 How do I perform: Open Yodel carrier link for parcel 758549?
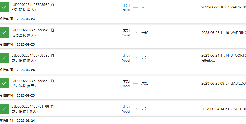pos(126,35)
